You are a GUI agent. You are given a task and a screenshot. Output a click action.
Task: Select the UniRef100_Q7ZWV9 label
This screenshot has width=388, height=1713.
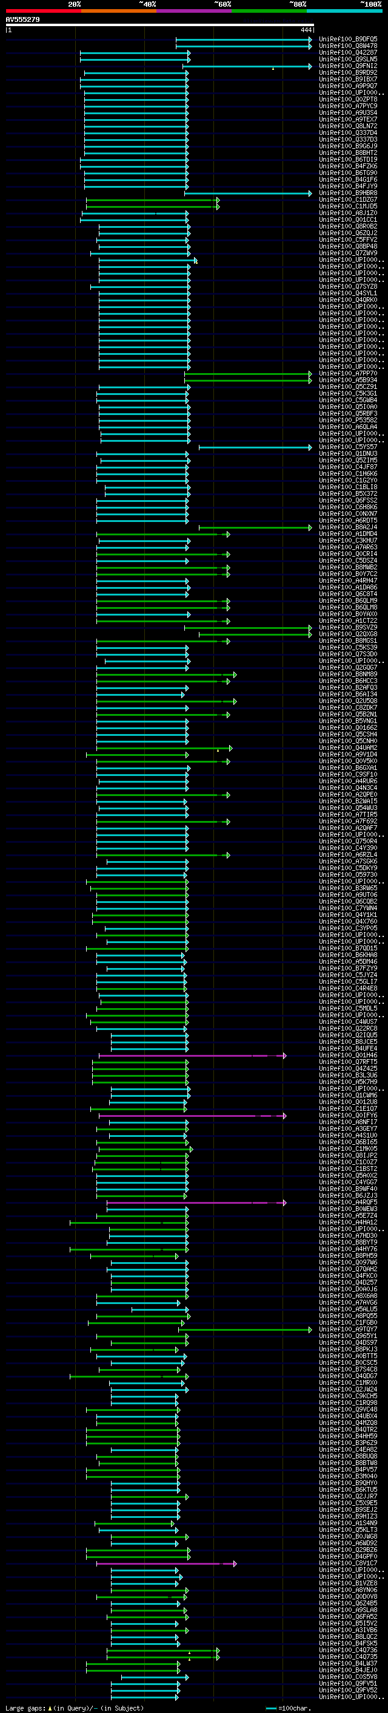(348, 253)
